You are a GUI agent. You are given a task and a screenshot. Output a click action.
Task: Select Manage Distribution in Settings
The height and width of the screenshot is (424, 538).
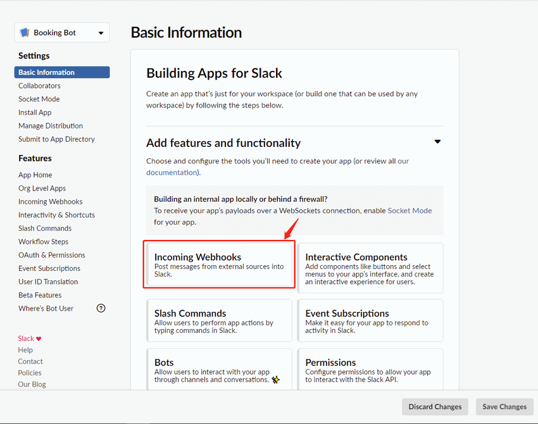point(50,126)
